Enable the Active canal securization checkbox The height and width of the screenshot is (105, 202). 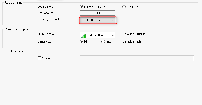click(39, 58)
